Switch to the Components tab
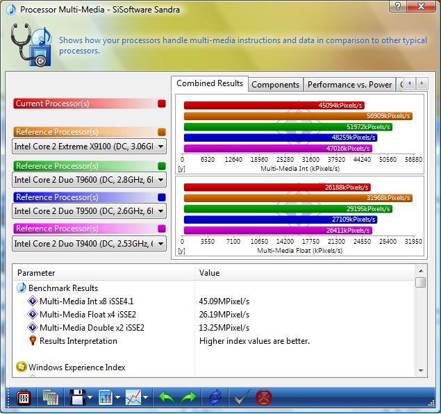The height and width of the screenshot is (414, 441). coord(275,84)
